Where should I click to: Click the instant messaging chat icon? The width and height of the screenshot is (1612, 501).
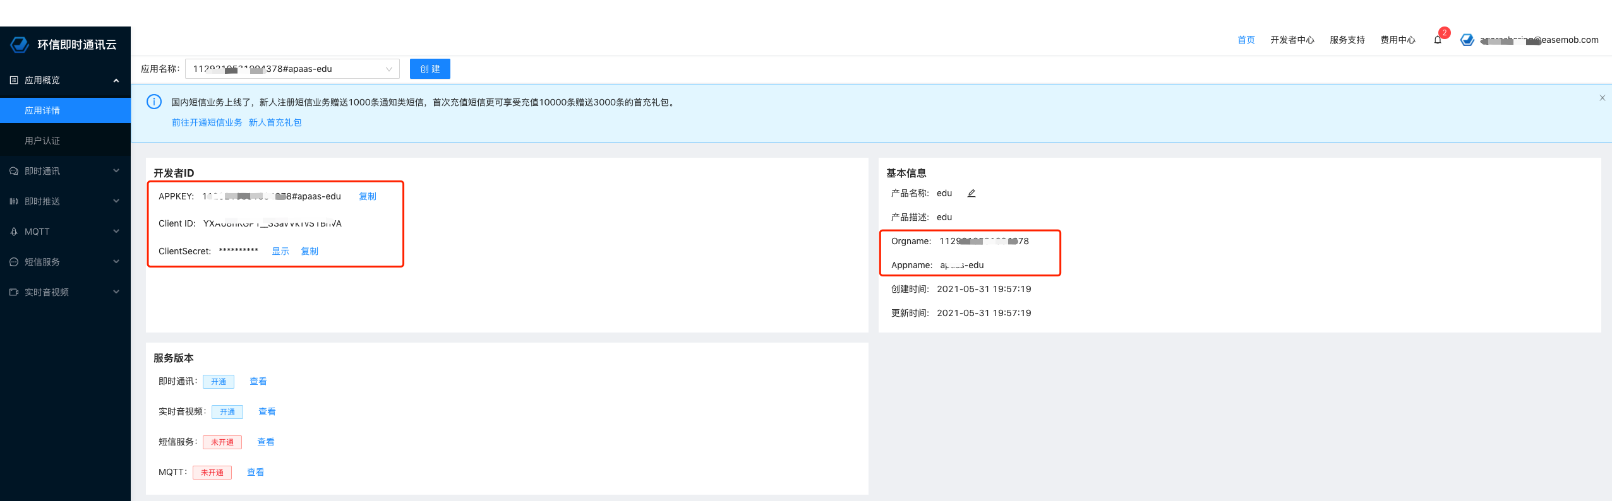click(x=14, y=171)
